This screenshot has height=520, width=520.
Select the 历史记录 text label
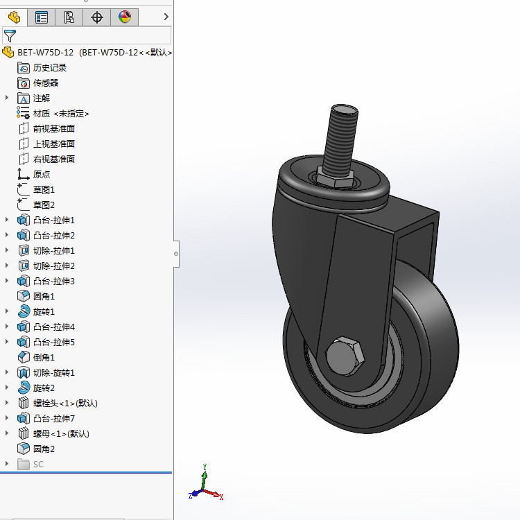(50, 68)
